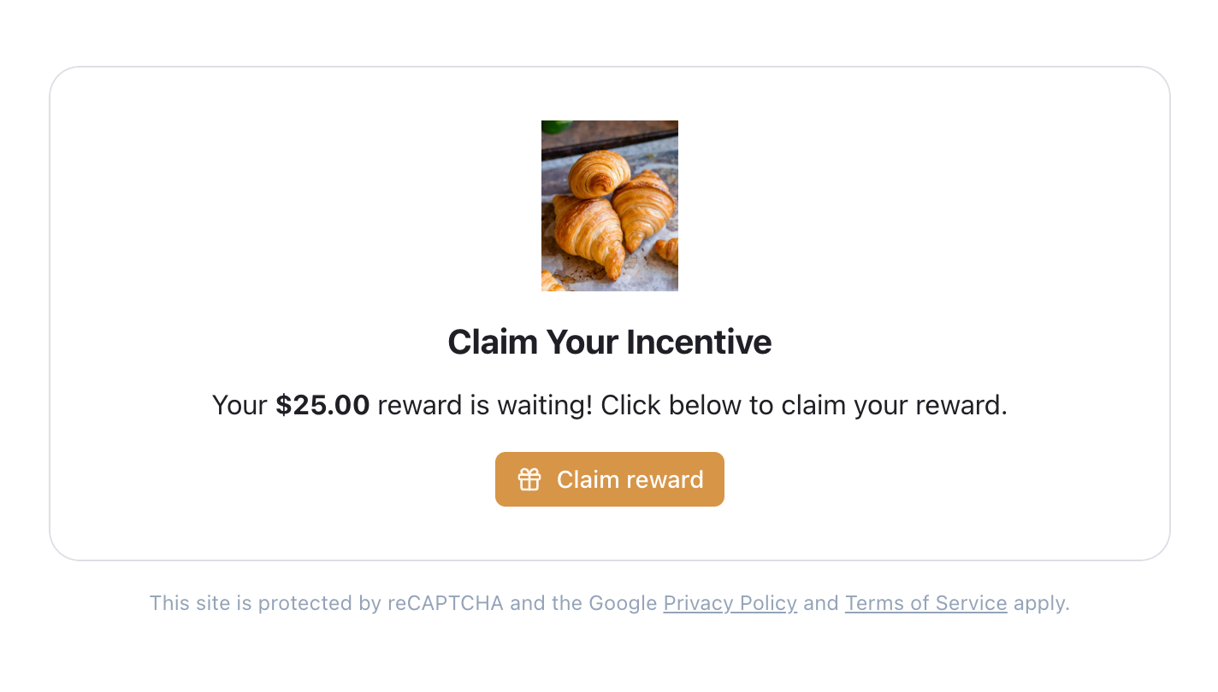1218x692 pixels.
Task: Click the word "Your" before $25.00
Action: tap(239, 405)
